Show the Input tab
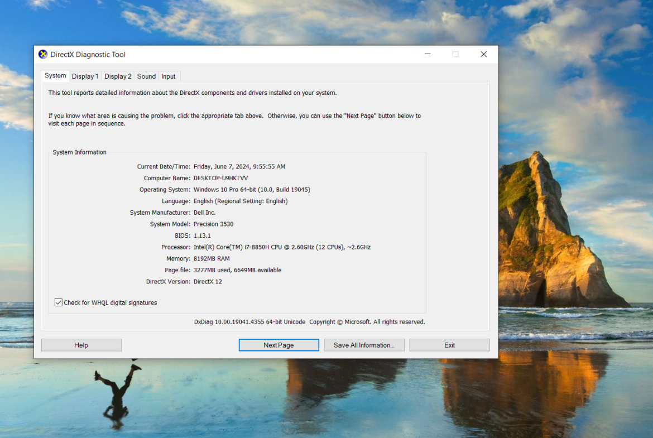 (169, 76)
